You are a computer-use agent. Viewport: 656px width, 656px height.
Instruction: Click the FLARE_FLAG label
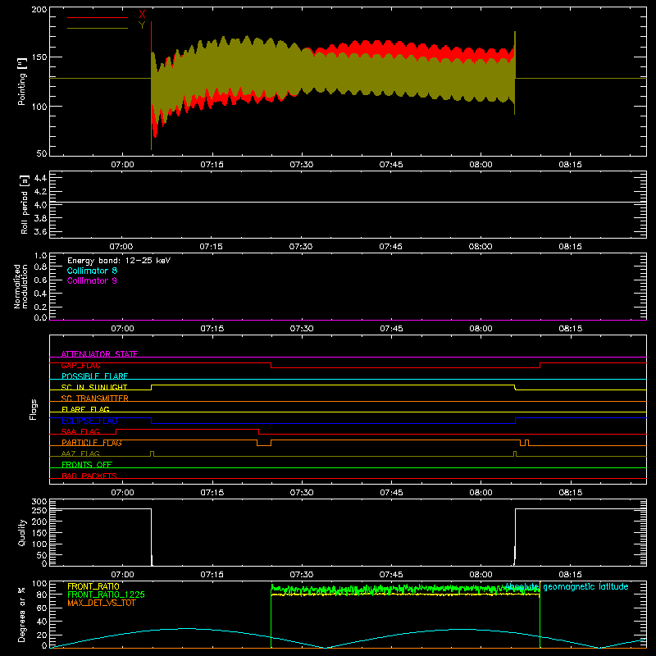85,409
